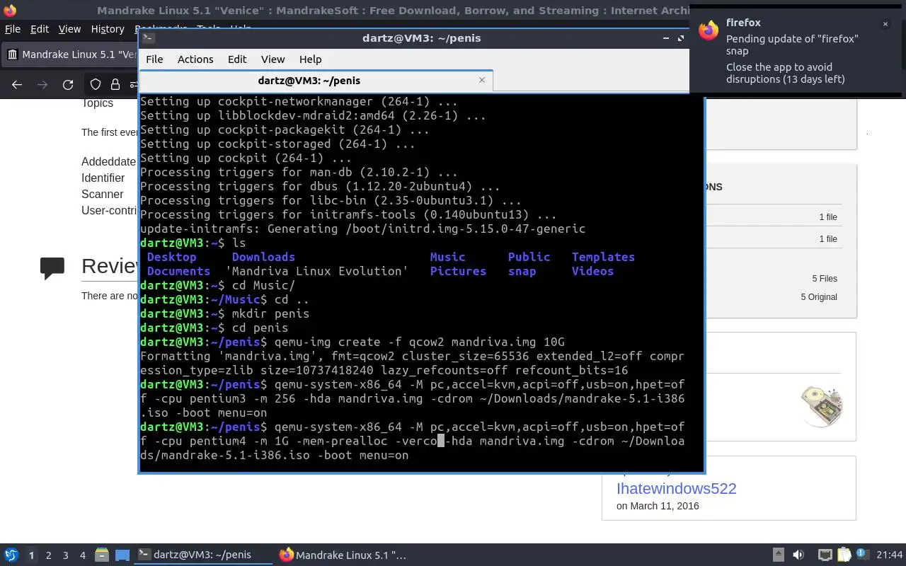The height and width of the screenshot is (566, 906).
Task: Click the Firefox site lock icon
Action: coord(115,85)
